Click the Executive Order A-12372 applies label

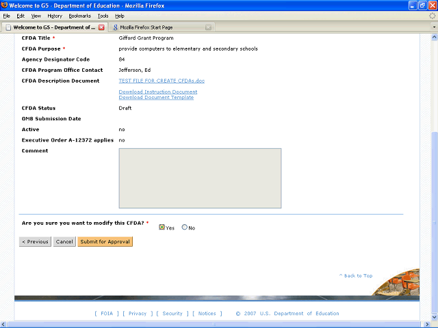68,140
